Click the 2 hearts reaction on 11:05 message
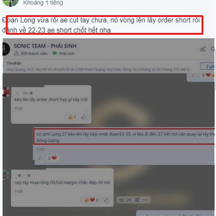The height and width of the screenshot is (216, 216). (52, 158)
